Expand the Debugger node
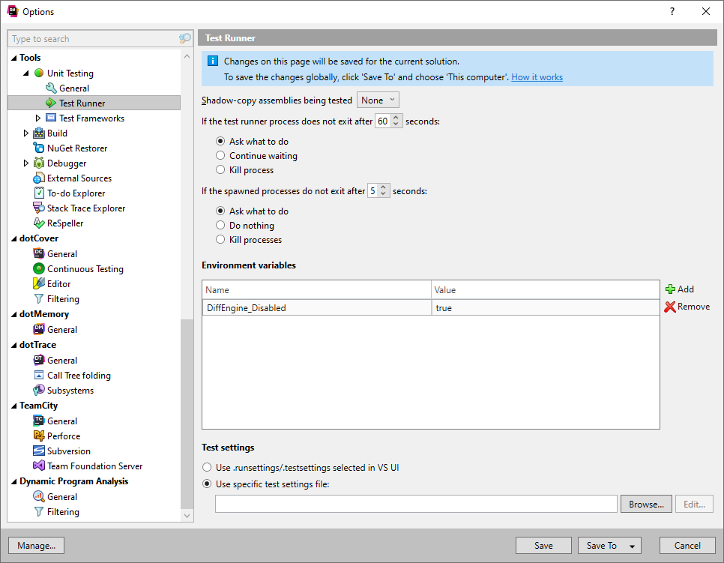 click(x=25, y=163)
